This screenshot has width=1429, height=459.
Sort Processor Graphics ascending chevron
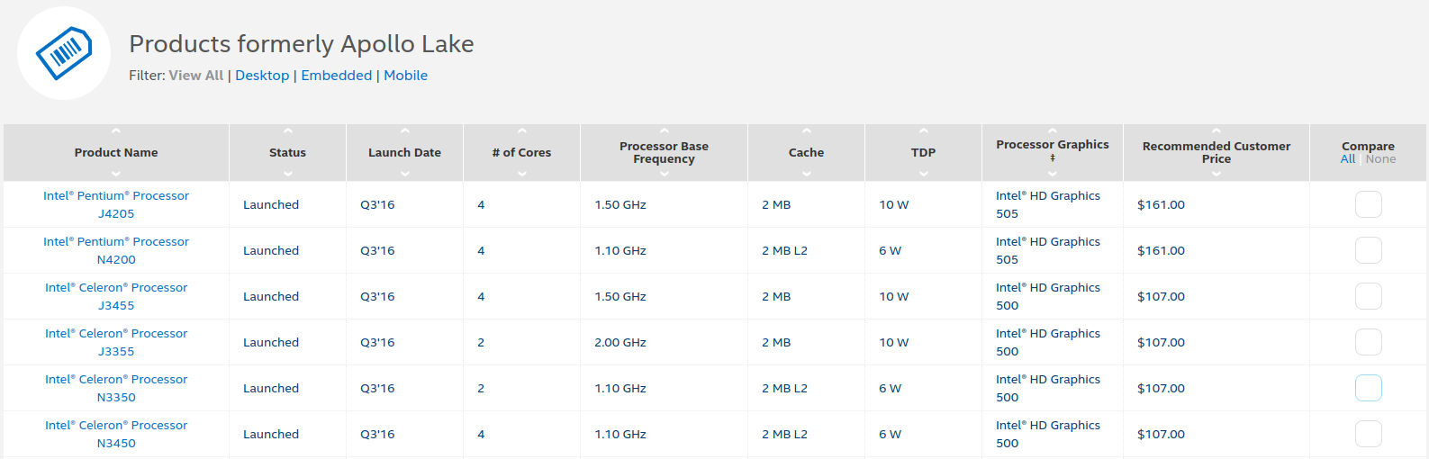[x=1053, y=131]
